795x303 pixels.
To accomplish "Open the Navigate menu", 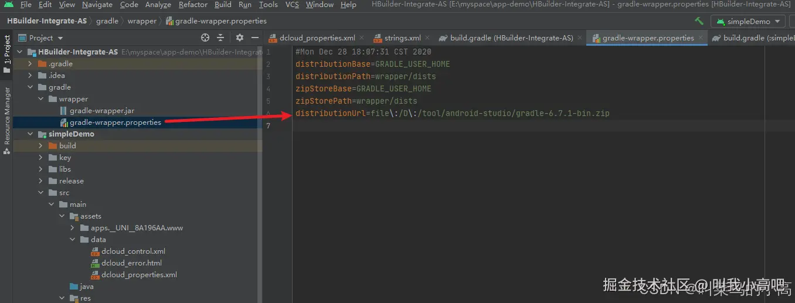I will click(97, 5).
